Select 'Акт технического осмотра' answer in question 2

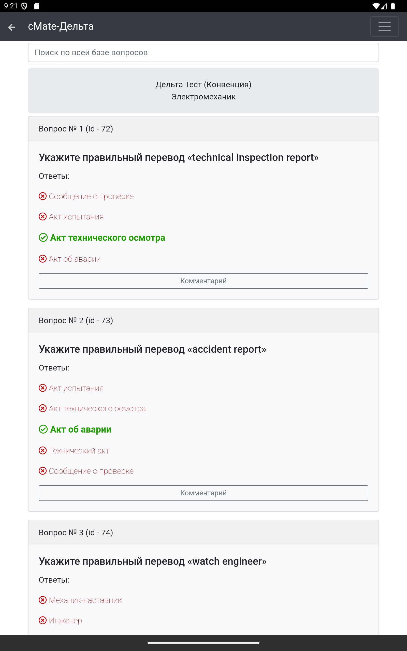pos(97,408)
